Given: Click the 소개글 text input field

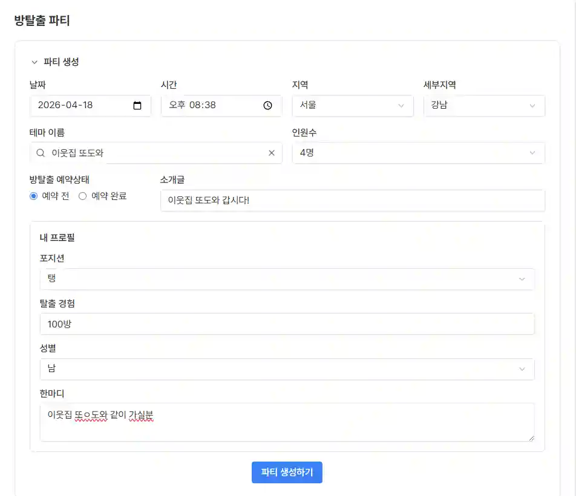Looking at the screenshot, I should [x=352, y=201].
